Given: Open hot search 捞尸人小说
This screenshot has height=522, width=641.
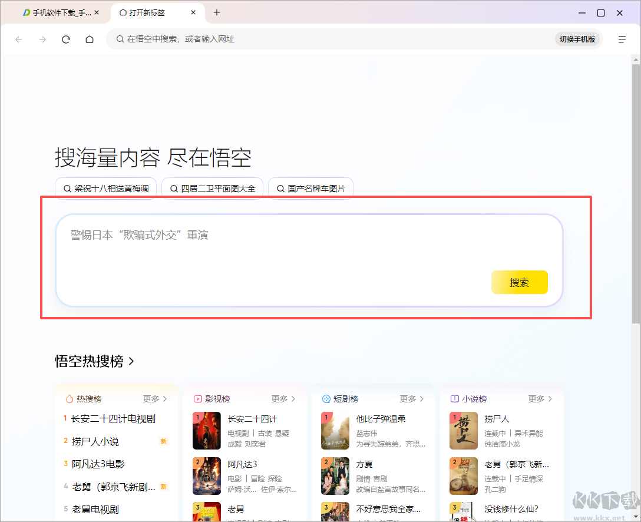Looking at the screenshot, I should click(x=95, y=441).
